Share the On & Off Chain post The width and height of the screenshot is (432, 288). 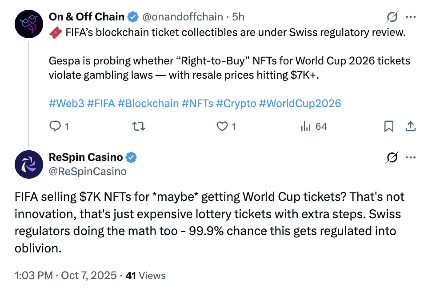pos(410,127)
